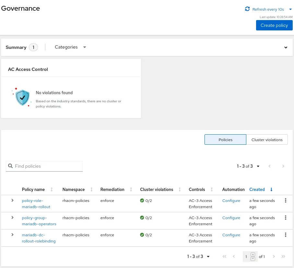Open Refresh every 10s interval dropdown
294x268 pixels.
tap(290, 9)
